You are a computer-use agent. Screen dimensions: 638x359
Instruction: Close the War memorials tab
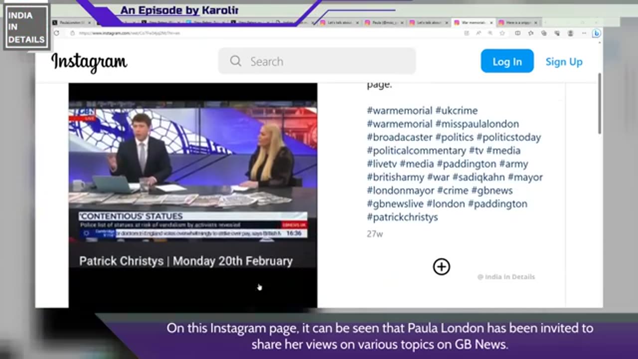(x=491, y=22)
